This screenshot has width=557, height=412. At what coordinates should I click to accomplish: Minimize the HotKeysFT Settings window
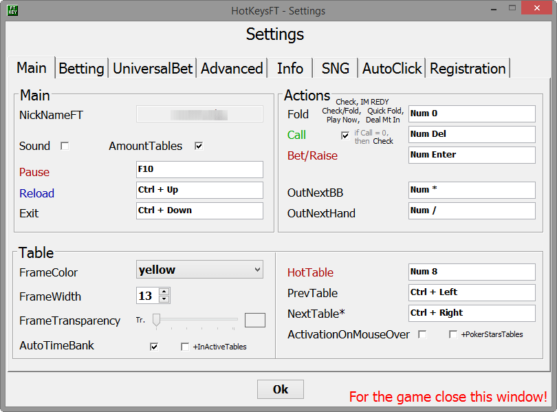coord(494,9)
